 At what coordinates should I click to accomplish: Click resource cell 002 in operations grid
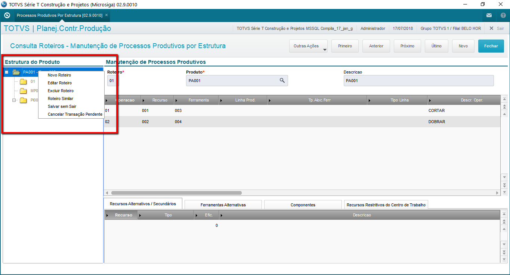(145, 122)
